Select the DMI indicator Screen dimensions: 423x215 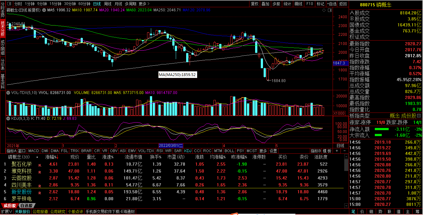pos(45,151)
